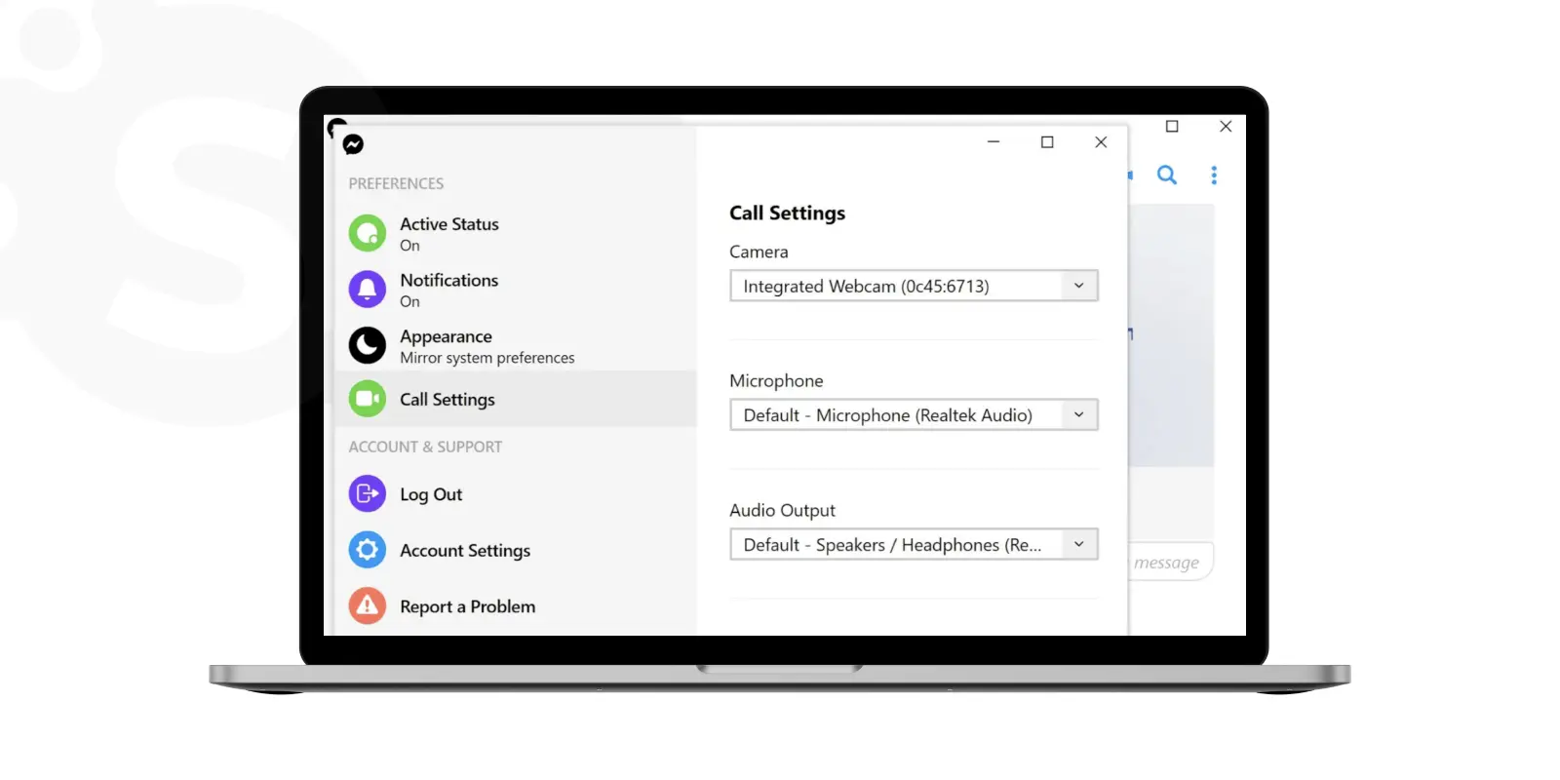Click the blue search magnifier icon
1560x780 pixels.
[1167, 175]
